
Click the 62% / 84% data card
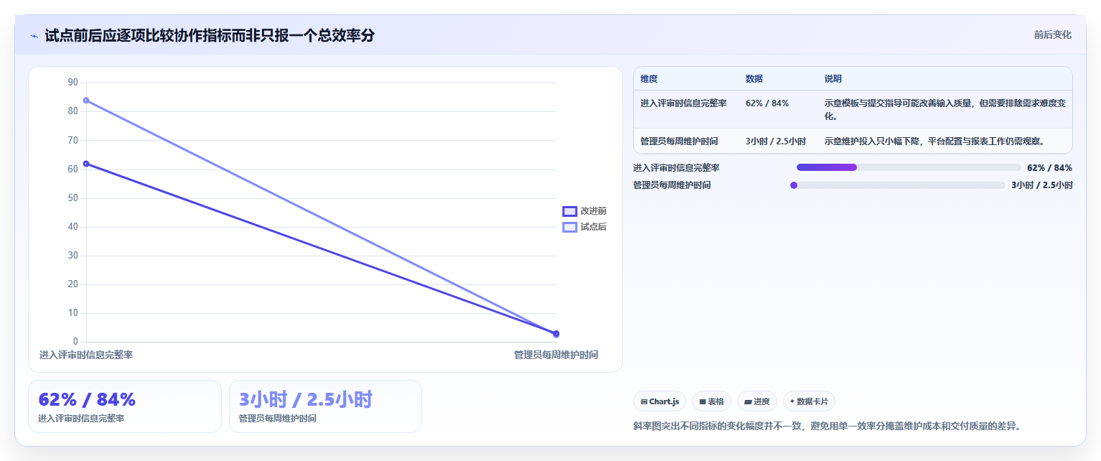click(125, 406)
